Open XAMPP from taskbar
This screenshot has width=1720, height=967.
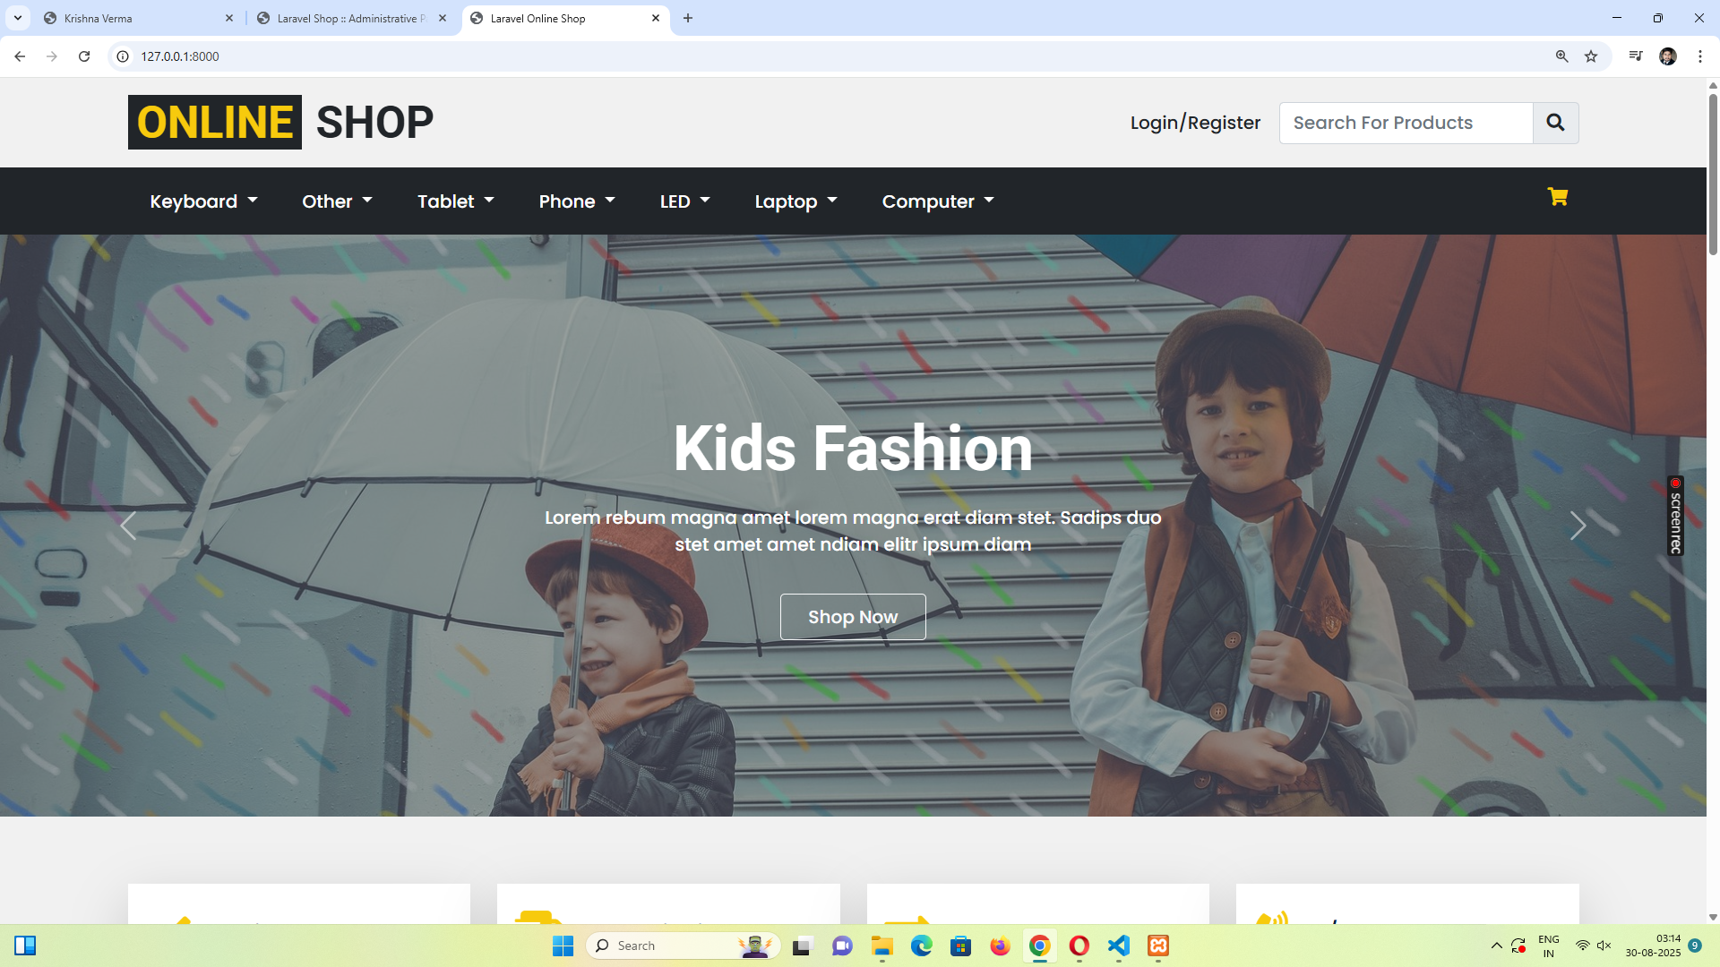1158,946
